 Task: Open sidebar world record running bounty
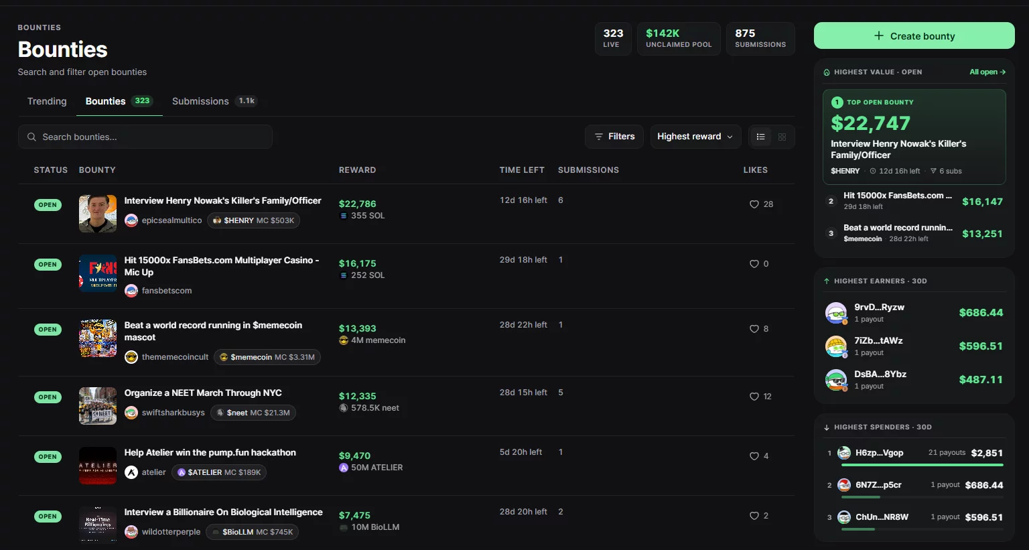point(914,233)
